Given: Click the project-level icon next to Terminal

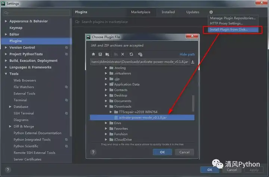Looking at the screenshot, I should tap(67, 100).
